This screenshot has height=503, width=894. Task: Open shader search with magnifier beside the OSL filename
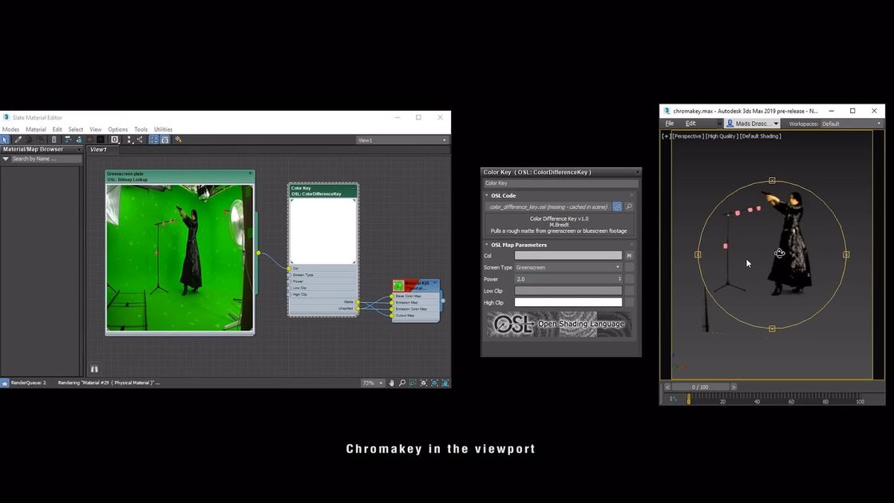point(629,206)
